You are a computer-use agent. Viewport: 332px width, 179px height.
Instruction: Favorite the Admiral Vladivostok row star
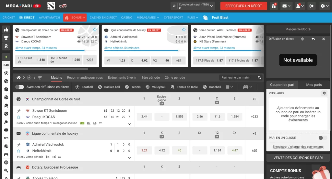click(18, 151)
